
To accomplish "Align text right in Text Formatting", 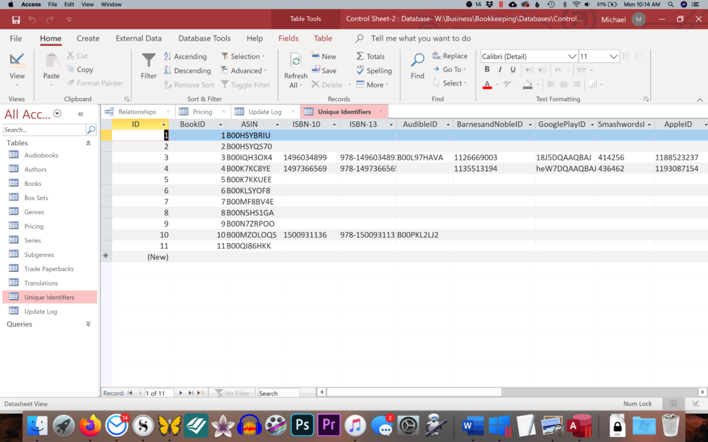I will 577,84.
